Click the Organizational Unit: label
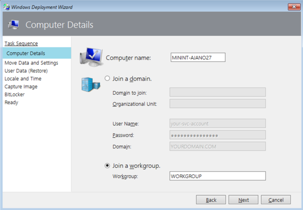The width and height of the screenshot is (303, 210). [135, 104]
